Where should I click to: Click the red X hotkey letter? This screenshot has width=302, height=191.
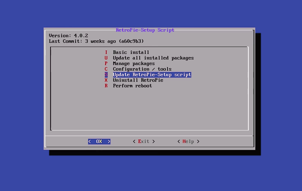[x=106, y=80]
